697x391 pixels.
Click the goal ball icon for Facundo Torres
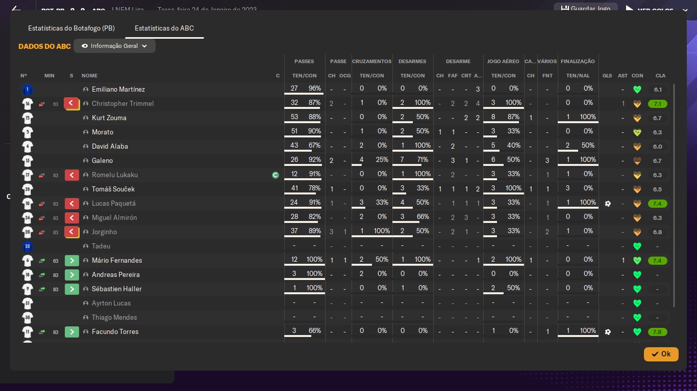click(x=607, y=332)
